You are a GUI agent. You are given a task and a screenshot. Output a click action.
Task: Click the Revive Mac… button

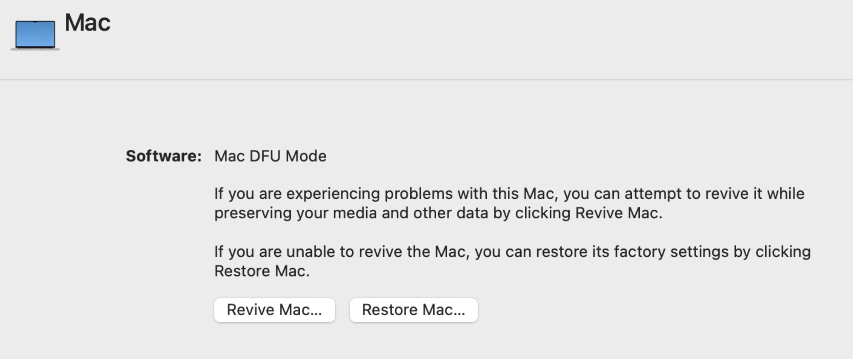[275, 310]
